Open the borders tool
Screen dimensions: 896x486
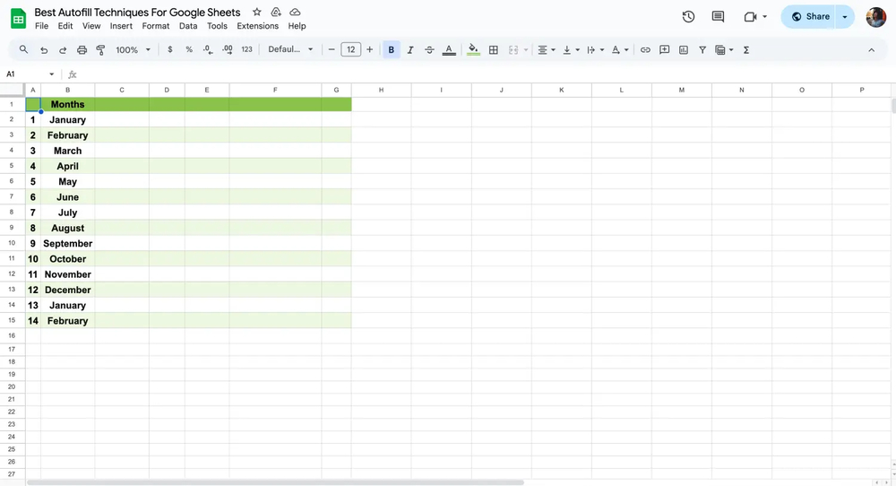point(493,50)
